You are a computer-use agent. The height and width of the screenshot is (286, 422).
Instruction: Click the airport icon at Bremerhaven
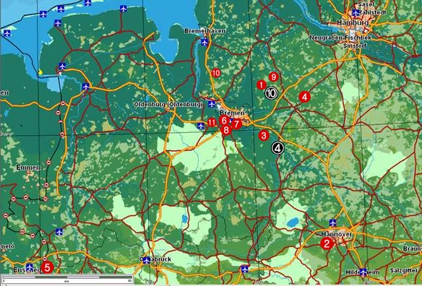pos(204,42)
